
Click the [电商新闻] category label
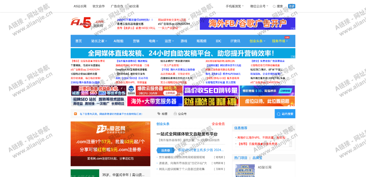point(218,163)
